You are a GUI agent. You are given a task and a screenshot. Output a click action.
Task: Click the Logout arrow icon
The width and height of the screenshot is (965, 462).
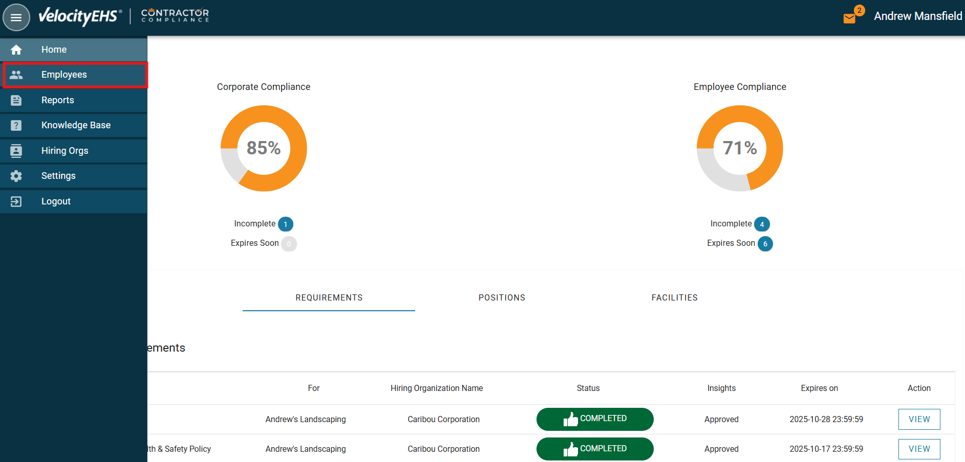coord(16,201)
